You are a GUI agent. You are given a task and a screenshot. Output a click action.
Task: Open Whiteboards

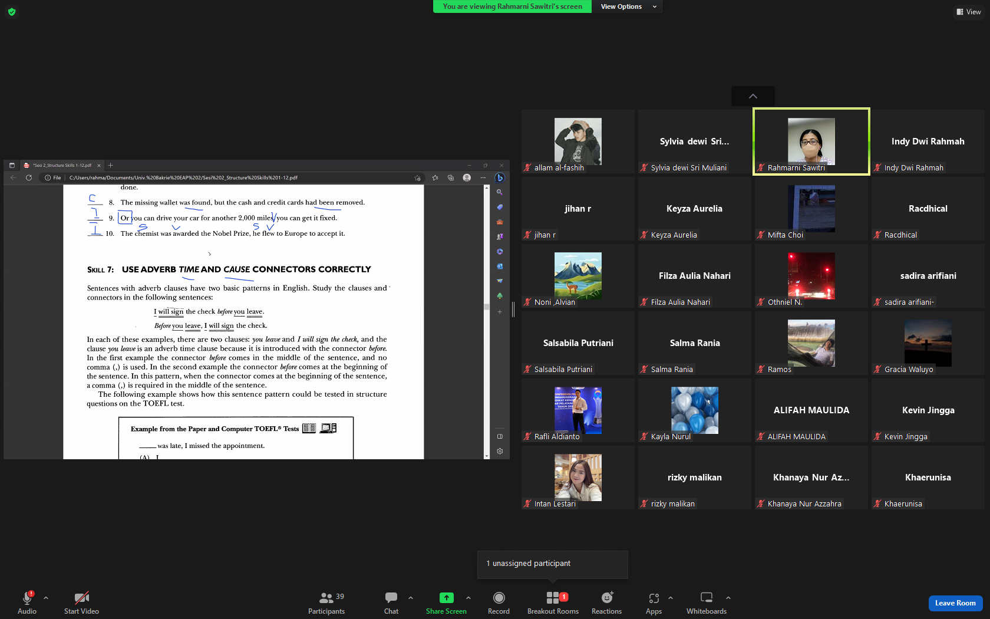tap(707, 602)
